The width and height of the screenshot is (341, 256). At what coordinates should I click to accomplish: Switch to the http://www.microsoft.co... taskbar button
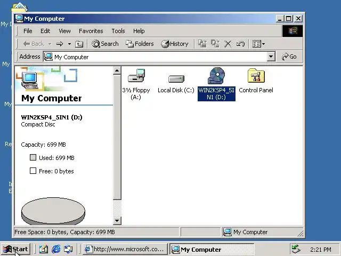coord(125,249)
